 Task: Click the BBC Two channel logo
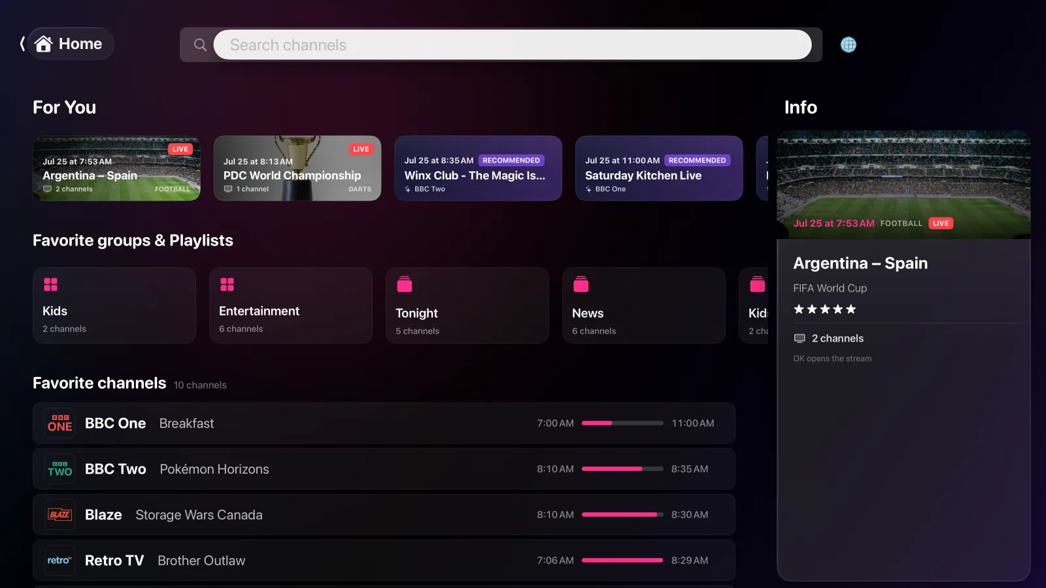click(x=59, y=469)
